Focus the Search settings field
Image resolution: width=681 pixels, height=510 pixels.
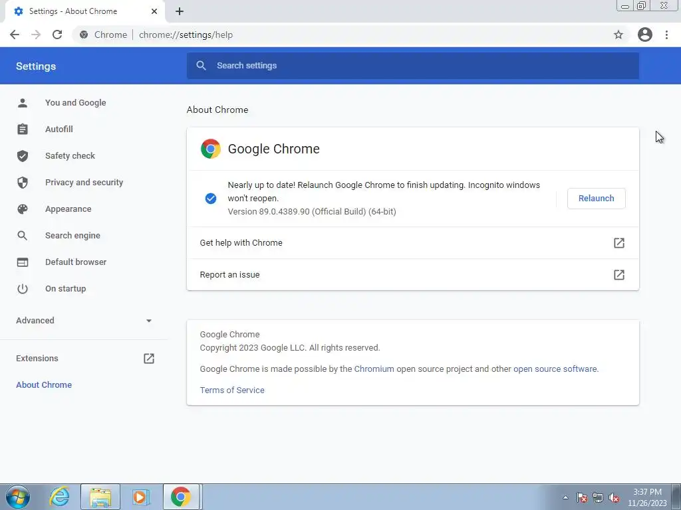click(412, 66)
